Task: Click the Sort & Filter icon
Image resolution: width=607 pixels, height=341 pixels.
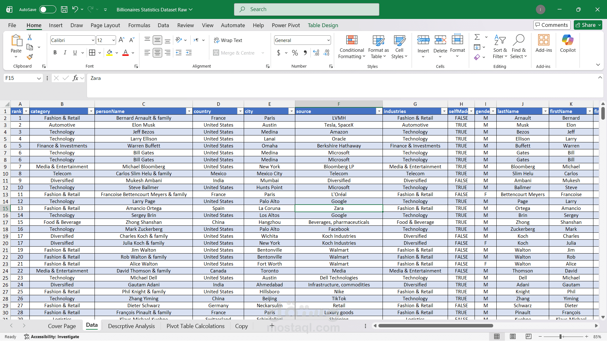Action: [x=500, y=40]
